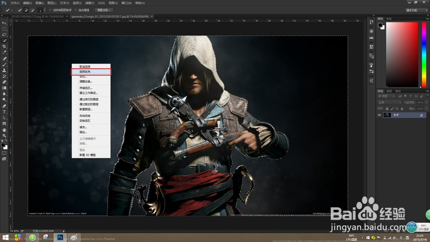The image size is (430, 242).
Task: Open the opacity 100% dropdown arrow
Action: [x=426, y=102]
